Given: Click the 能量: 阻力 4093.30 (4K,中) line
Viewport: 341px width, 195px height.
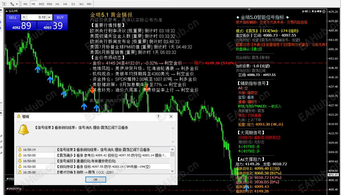Looking at the screenshot, I should pos(261,124).
